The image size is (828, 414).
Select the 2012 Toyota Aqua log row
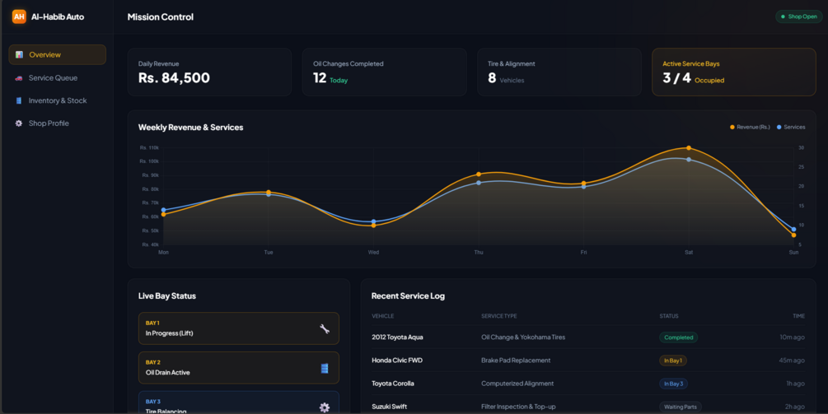tap(588, 337)
